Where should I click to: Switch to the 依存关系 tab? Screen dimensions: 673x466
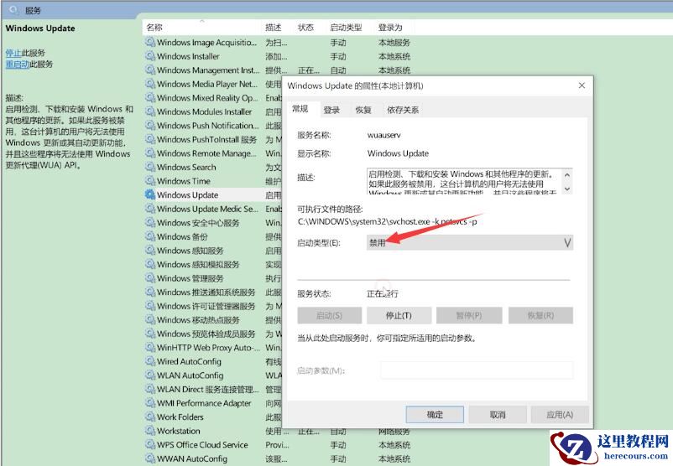tap(403, 110)
